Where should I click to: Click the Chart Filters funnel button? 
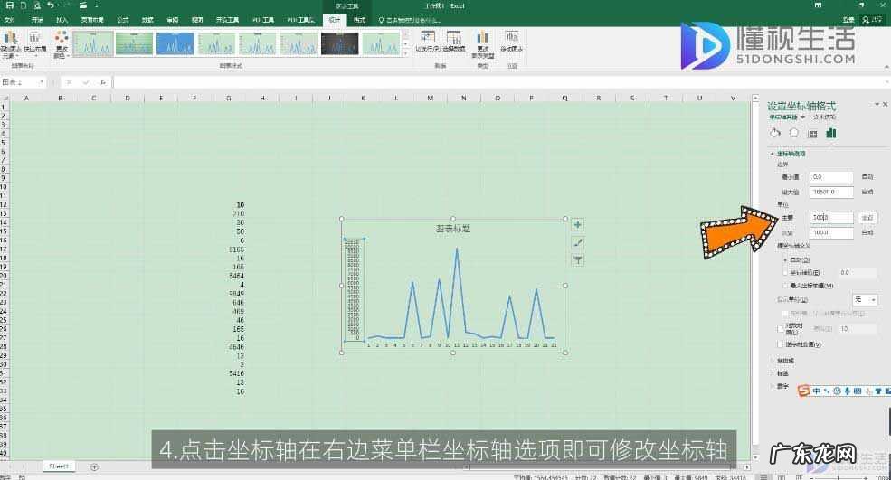(x=577, y=260)
